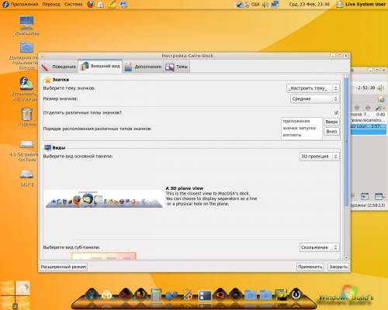
Task: Click the power button icon in the dock
Action: [x=296, y=294]
